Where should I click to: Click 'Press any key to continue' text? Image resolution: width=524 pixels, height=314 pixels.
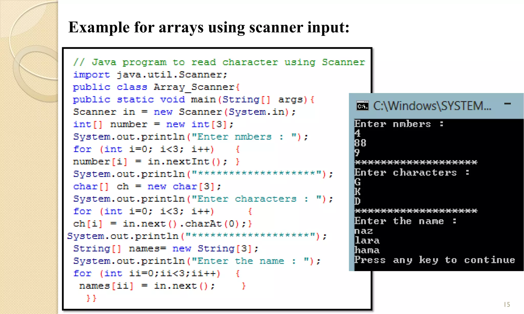point(434,260)
